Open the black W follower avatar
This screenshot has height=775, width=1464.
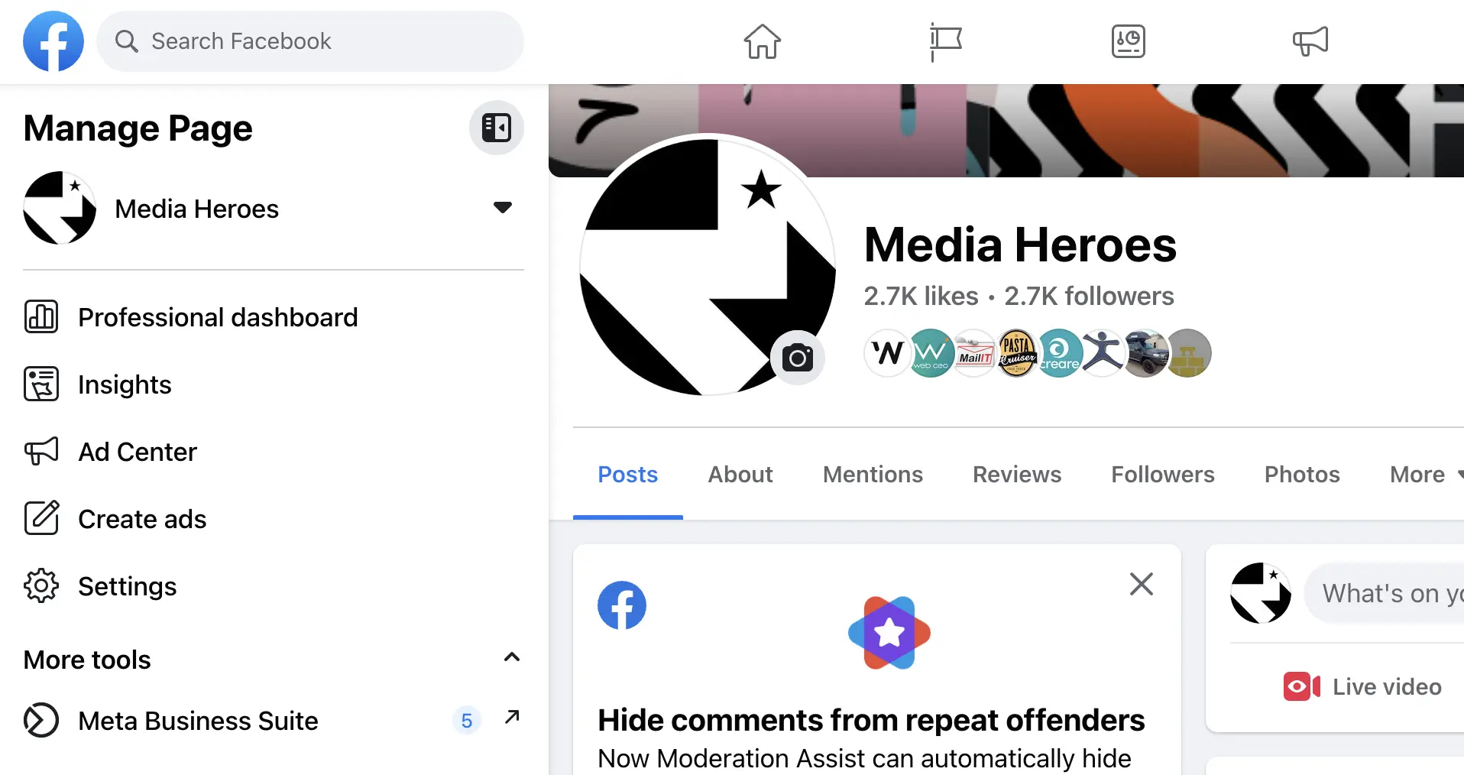point(887,353)
